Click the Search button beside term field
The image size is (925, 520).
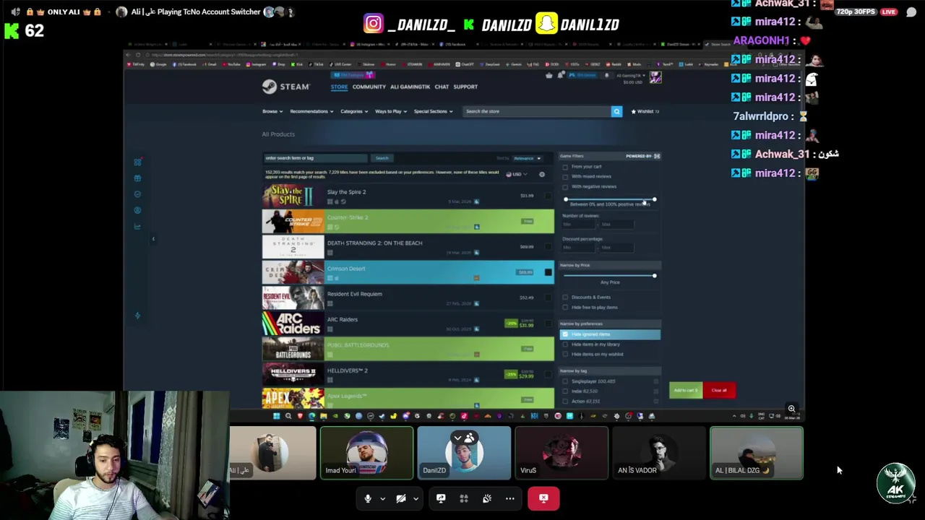382,158
